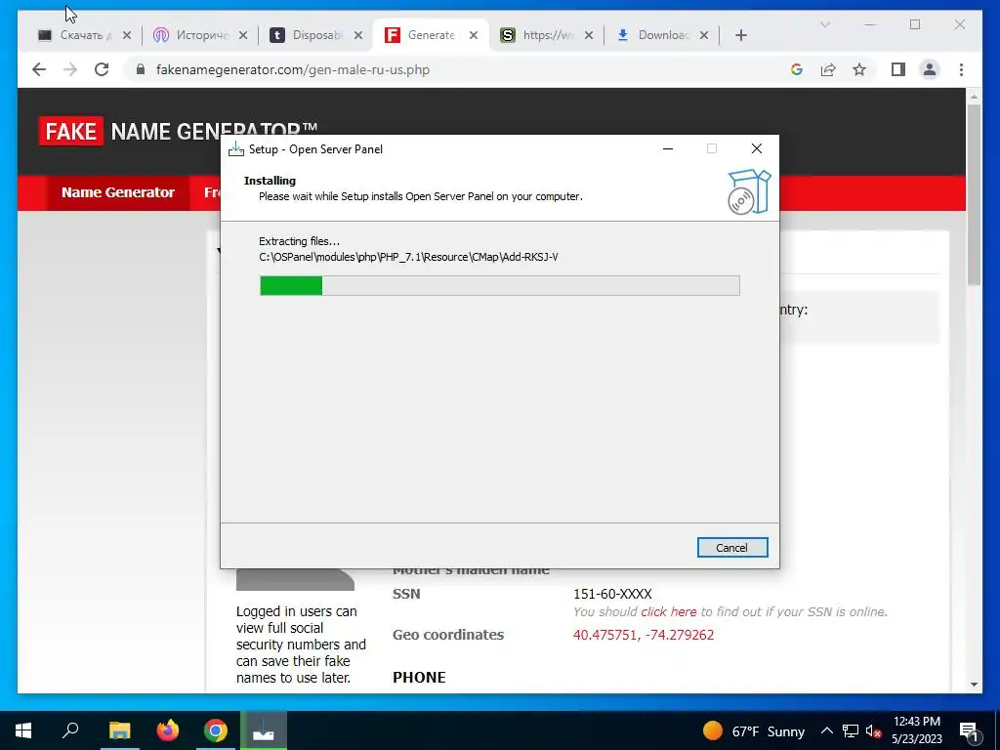Click the installer box and disc icon
The image size is (1000, 750).
tap(749, 191)
